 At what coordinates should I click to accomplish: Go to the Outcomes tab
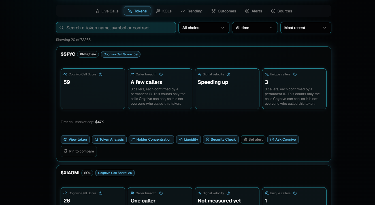tap(224, 11)
